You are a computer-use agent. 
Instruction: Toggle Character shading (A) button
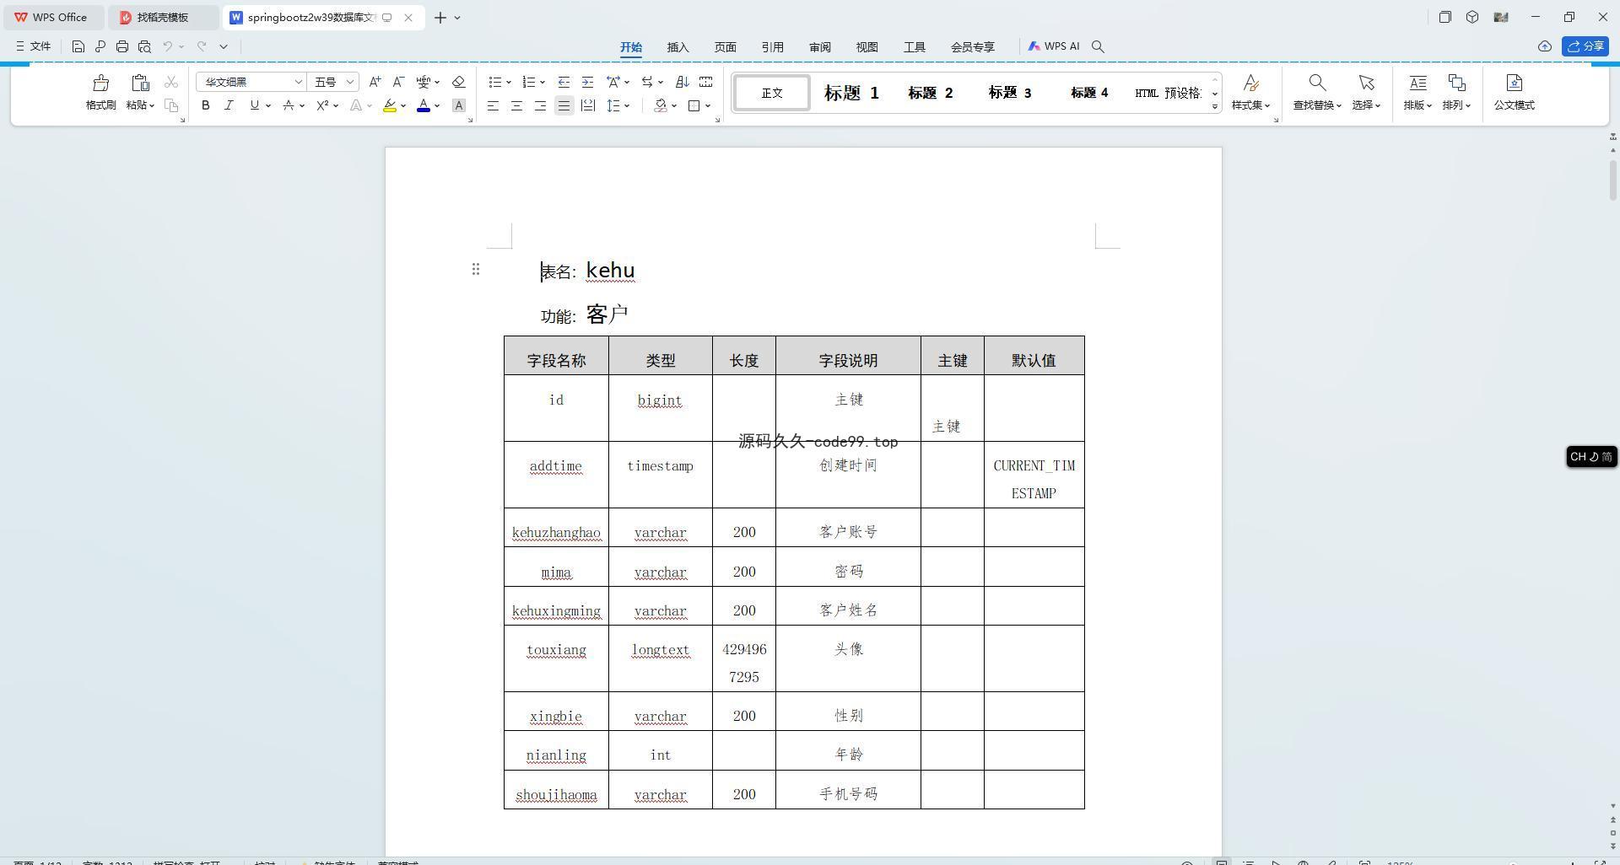point(458,105)
